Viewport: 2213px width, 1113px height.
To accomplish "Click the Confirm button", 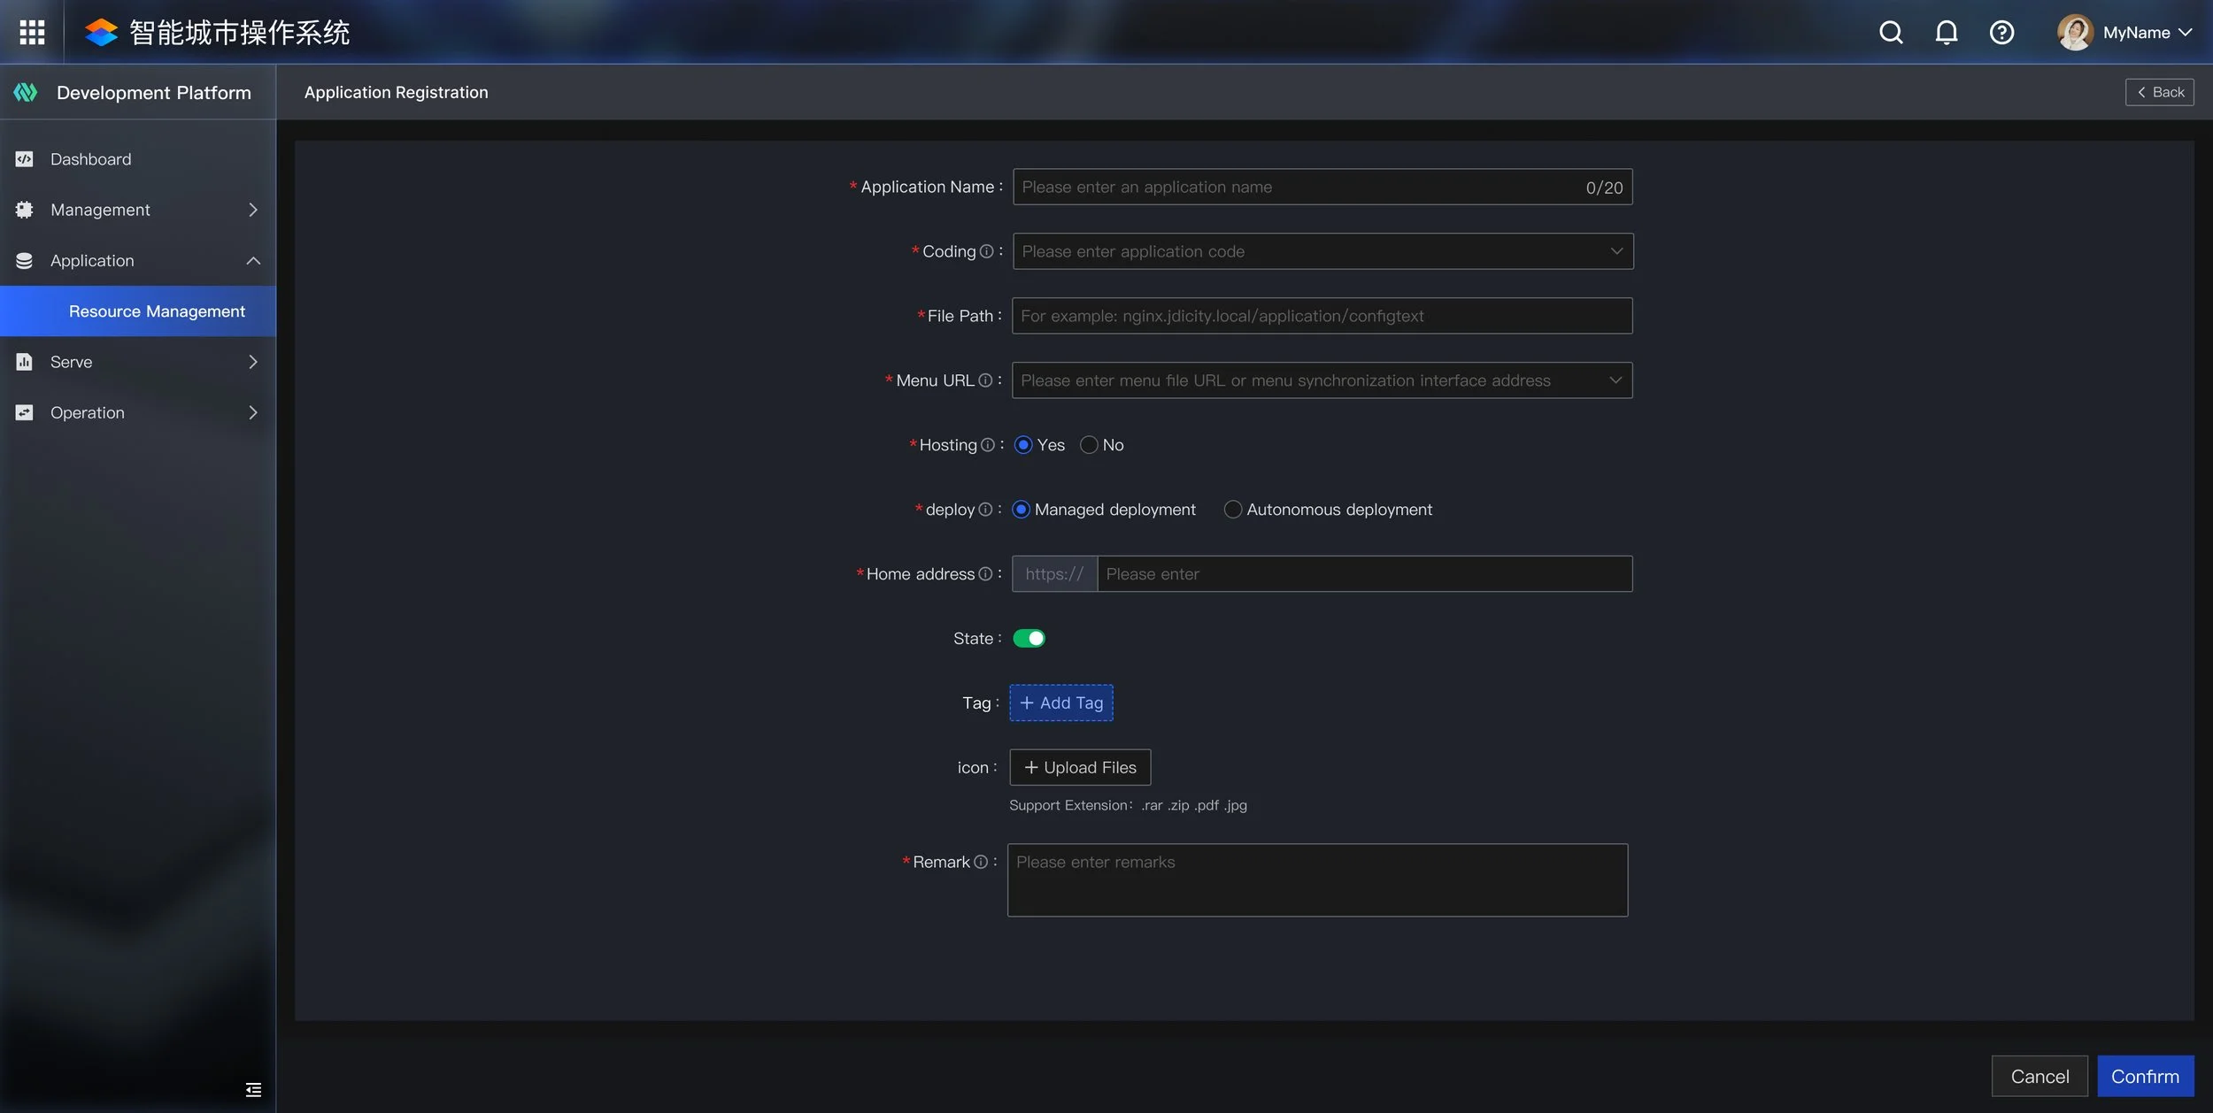I will [x=2145, y=1076].
